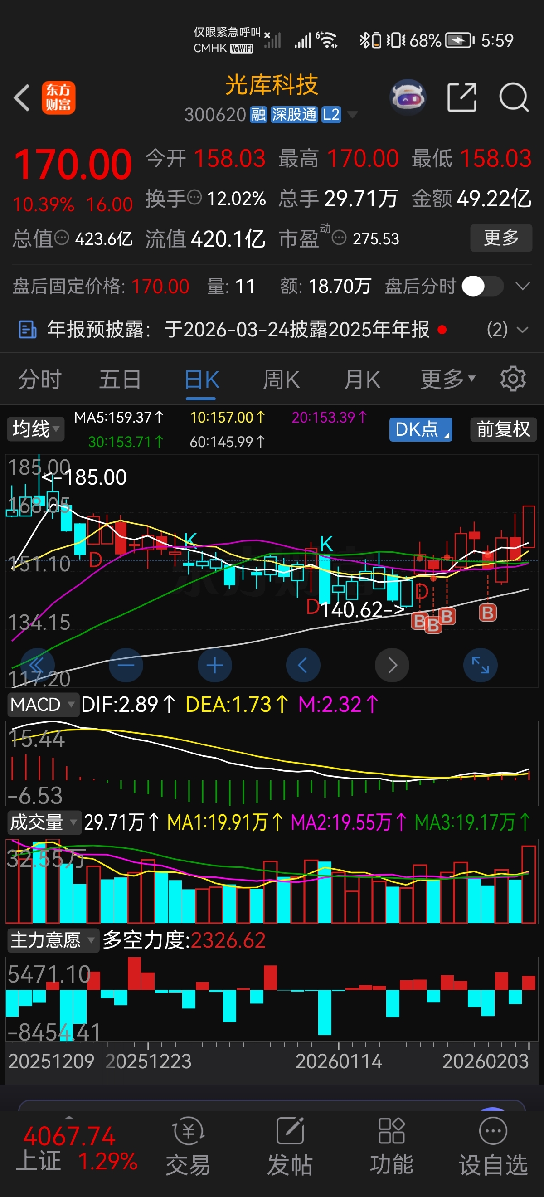Tap the 更多 quote details button
The width and height of the screenshot is (544, 1197).
501,238
